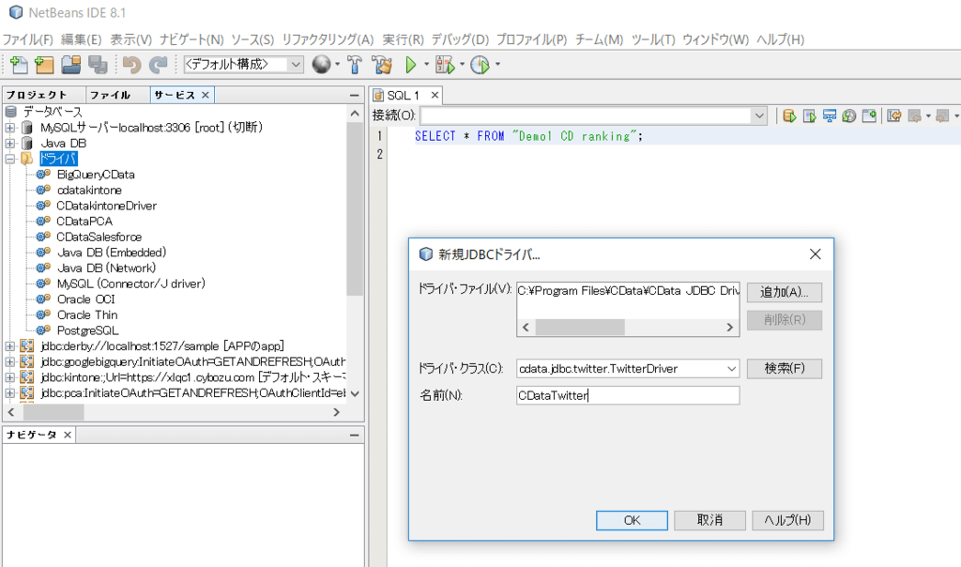Expand the MySQLサーバー node

coord(9,128)
